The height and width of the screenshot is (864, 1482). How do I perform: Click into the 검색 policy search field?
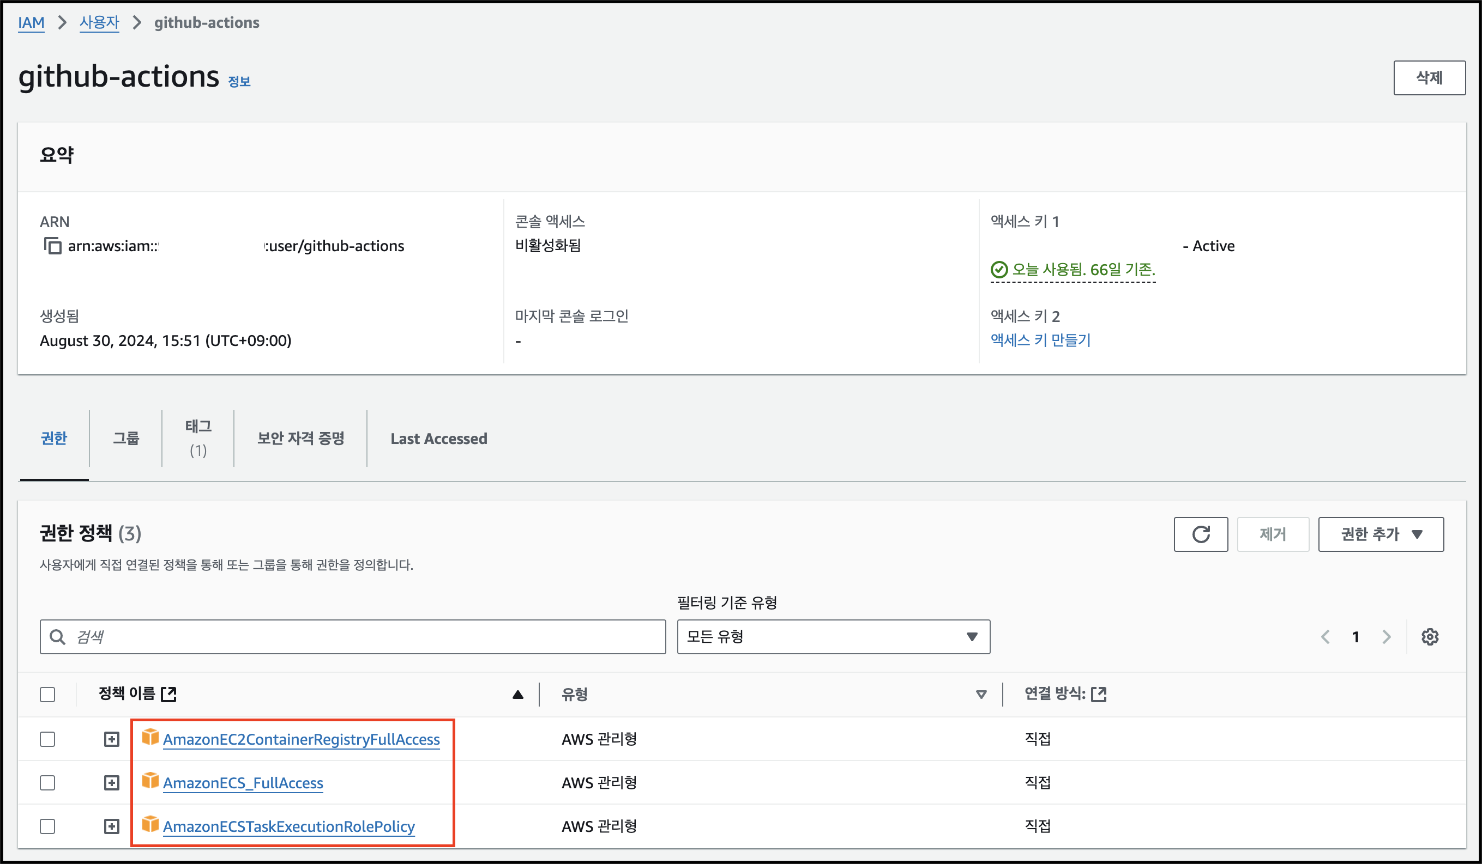[x=353, y=636]
